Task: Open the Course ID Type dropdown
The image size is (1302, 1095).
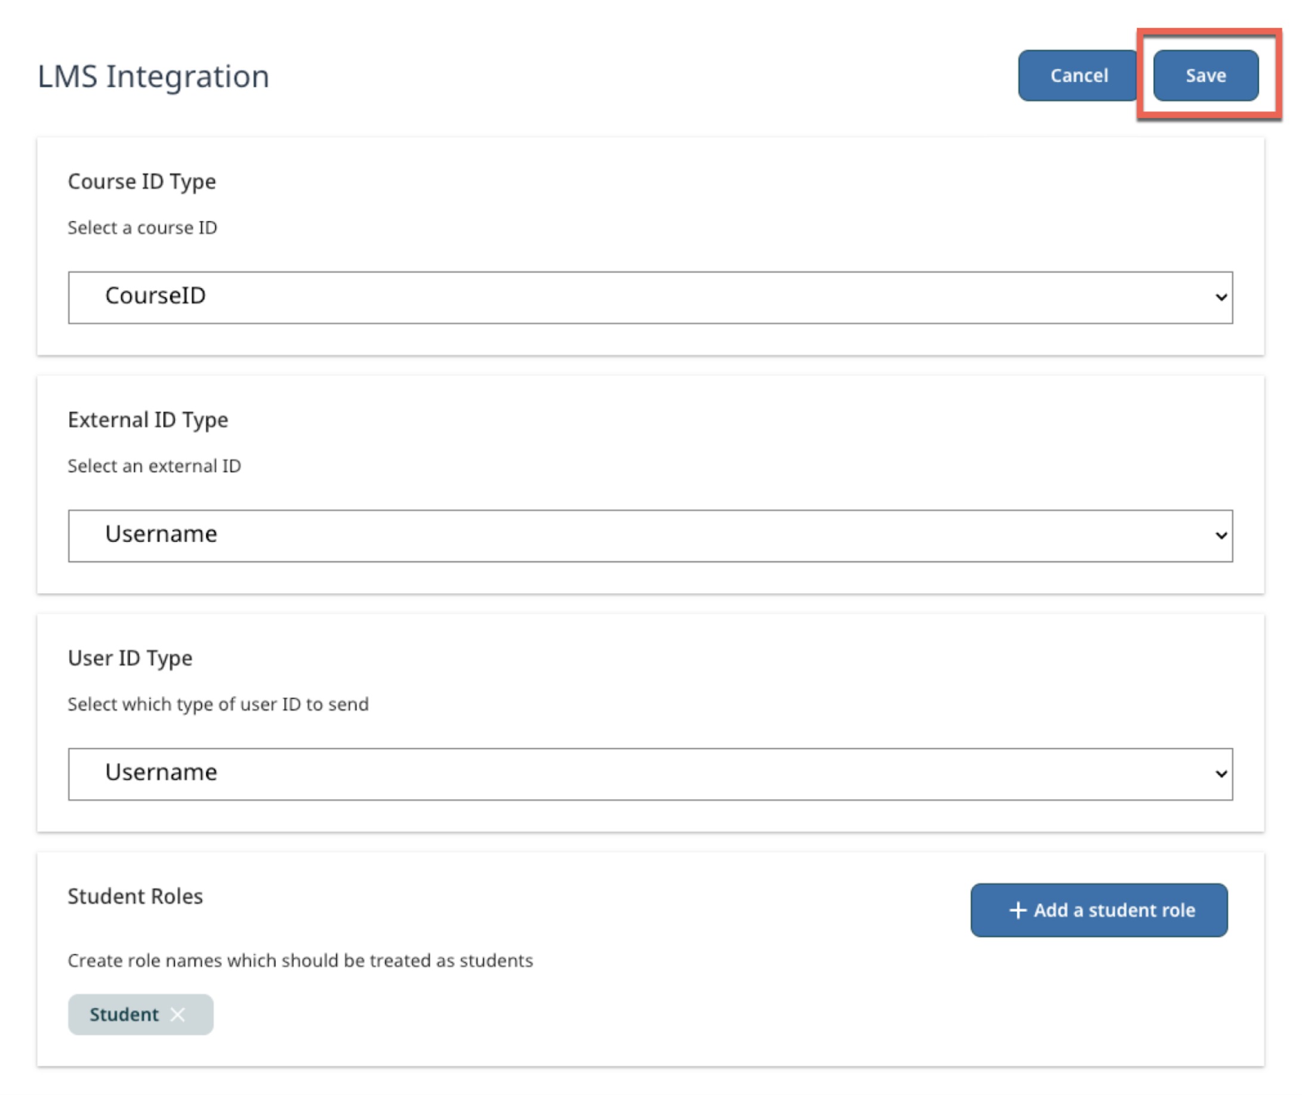Action: pos(650,297)
